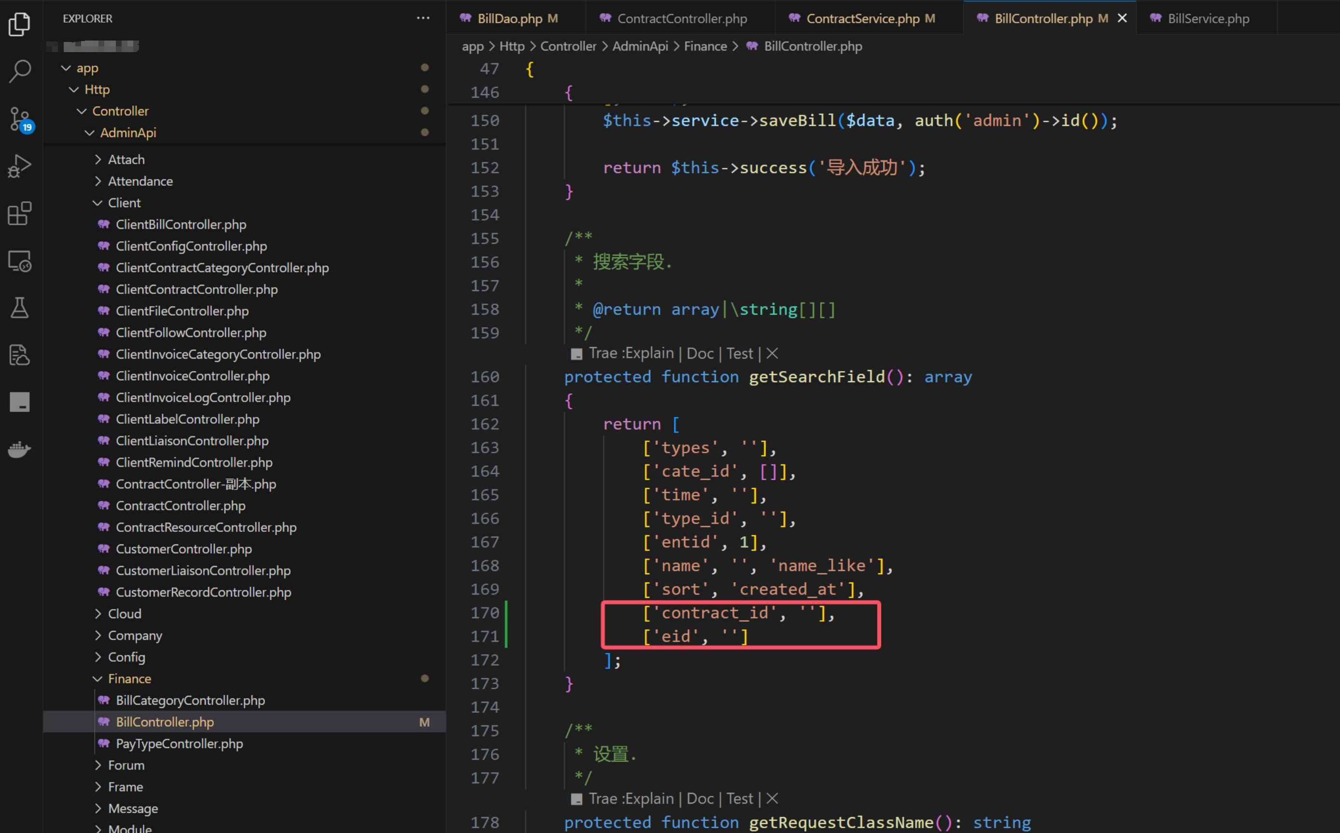
Task: Switch to the ContractService.php tab
Action: coord(869,18)
